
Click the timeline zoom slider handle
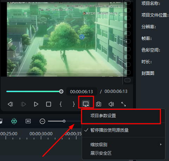[x=64, y=121]
